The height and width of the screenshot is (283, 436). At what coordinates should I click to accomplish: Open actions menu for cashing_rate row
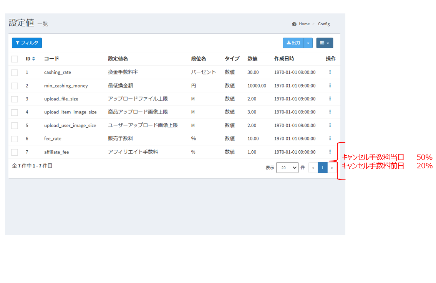330,72
